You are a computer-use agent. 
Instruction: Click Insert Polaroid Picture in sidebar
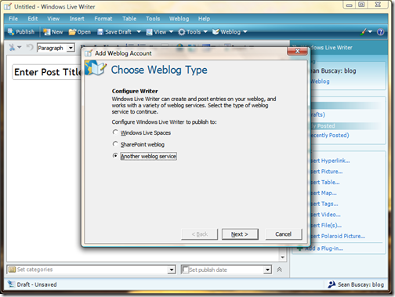[x=338, y=236]
